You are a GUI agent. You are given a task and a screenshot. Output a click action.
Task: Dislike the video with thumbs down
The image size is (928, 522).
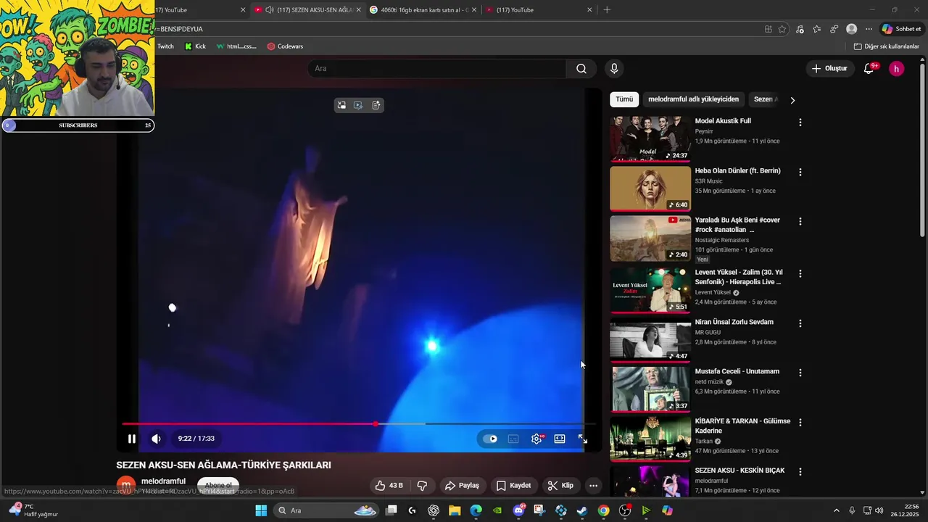[x=422, y=486]
